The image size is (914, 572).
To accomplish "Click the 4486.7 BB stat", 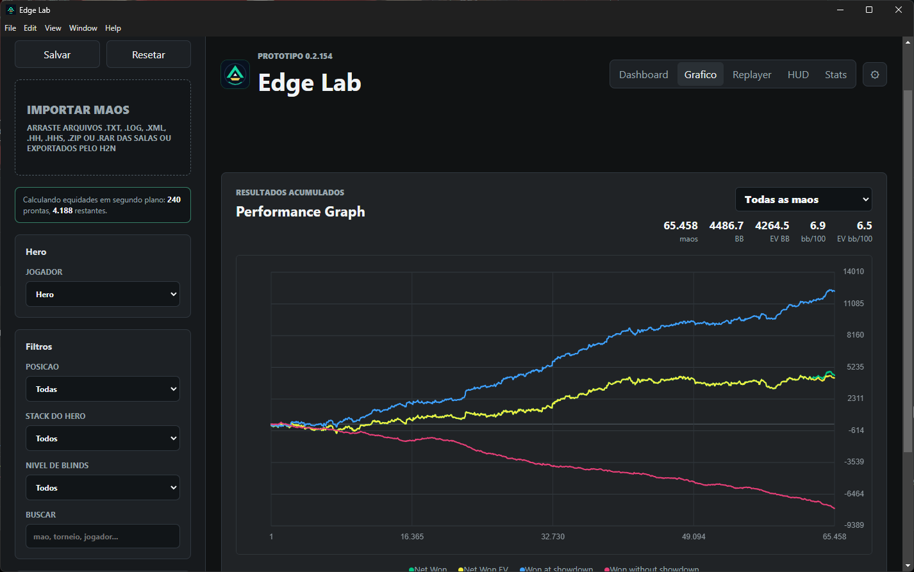I will pyautogui.click(x=726, y=231).
